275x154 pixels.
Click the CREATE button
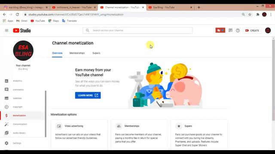(252, 30)
